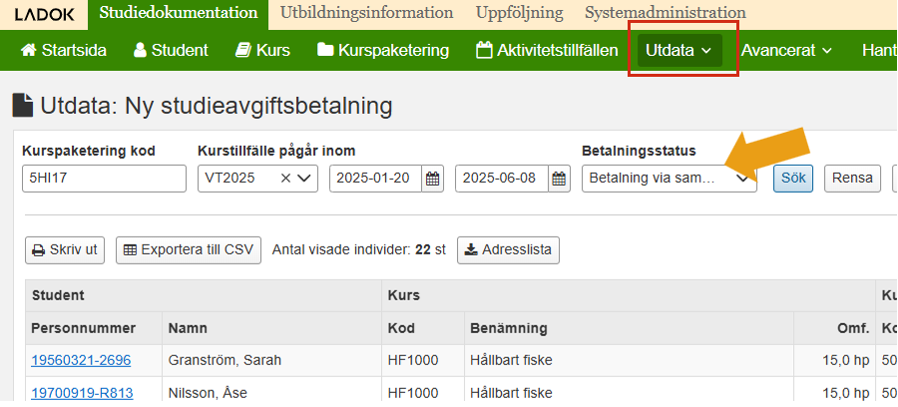Download the Adresslista
The height and width of the screenshot is (407, 898).
click(x=508, y=250)
